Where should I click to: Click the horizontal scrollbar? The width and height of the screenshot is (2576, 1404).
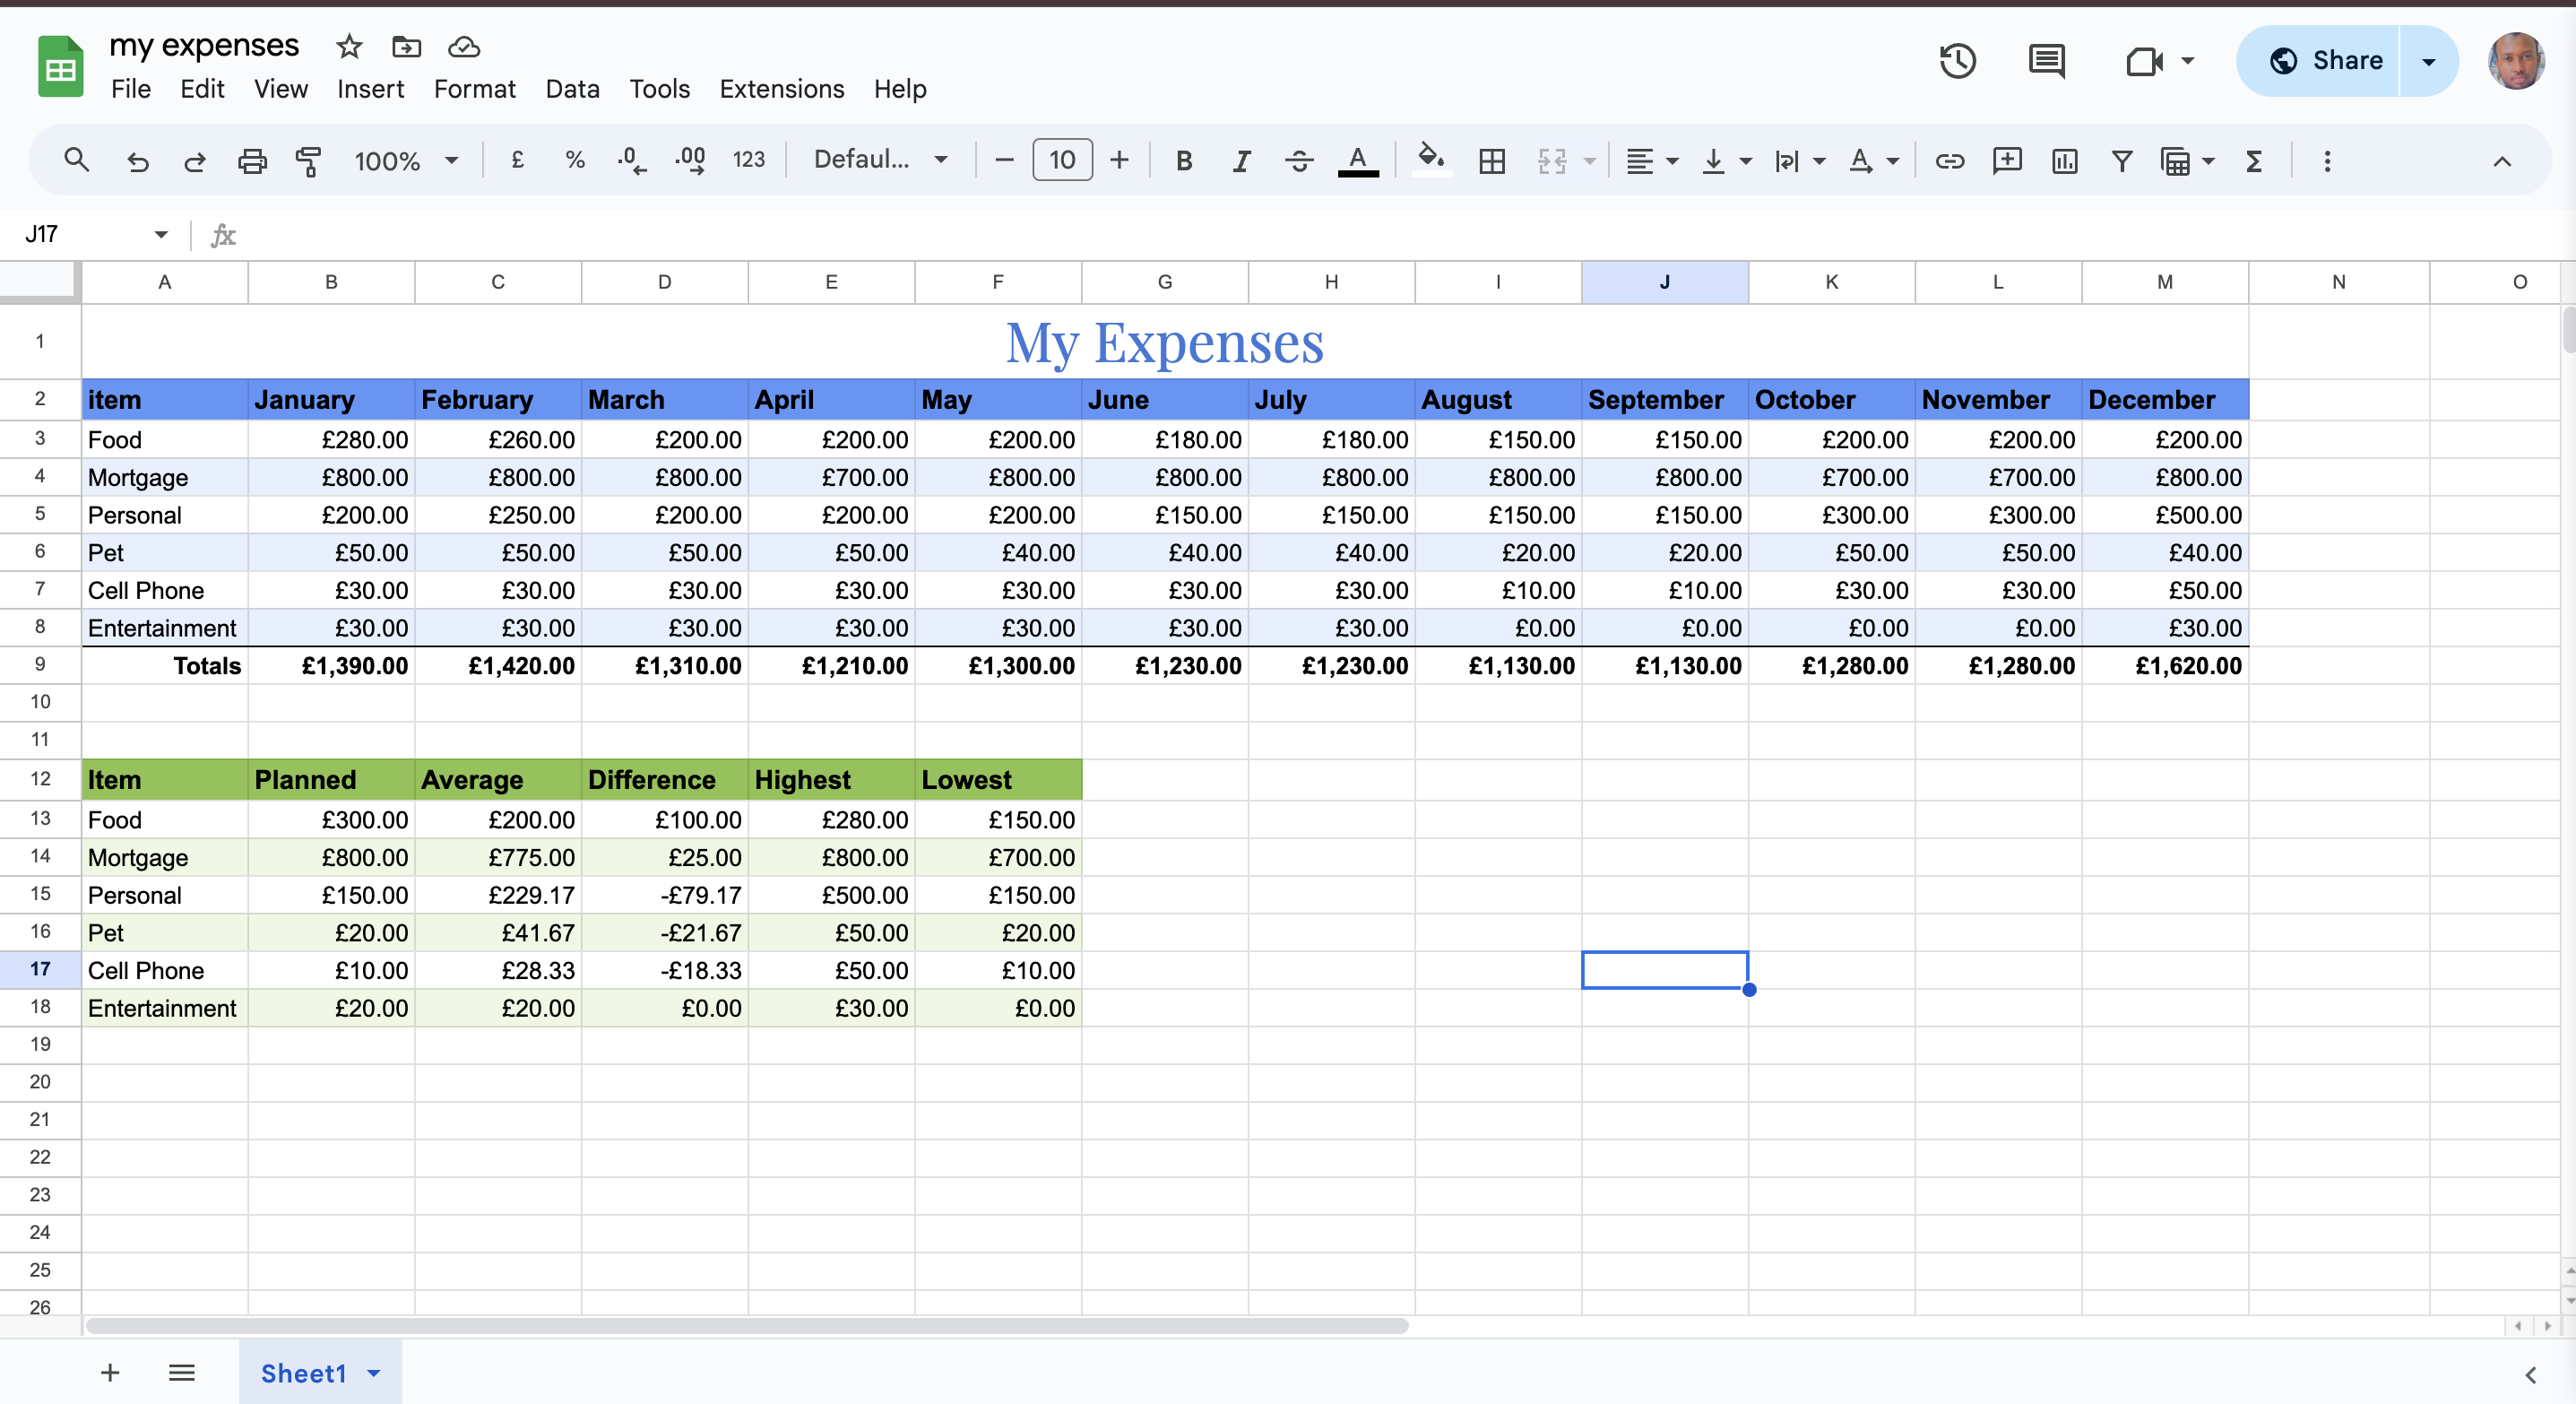(x=747, y=1325)
